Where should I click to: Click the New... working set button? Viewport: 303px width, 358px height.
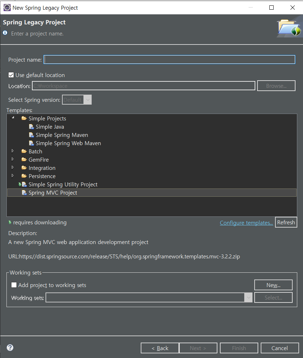[x=273, y=285]
